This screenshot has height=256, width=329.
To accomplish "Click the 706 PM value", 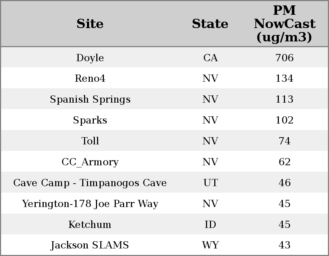I will pyautogui.click(x=284, y=58).
